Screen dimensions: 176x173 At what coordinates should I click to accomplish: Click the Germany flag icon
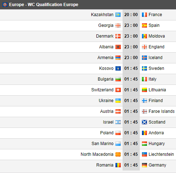tap(144, 165)
